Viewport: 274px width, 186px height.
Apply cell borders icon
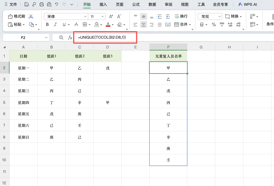85,25
